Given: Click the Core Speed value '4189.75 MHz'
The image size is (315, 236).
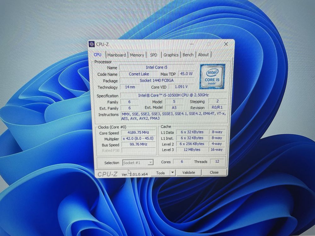Looking at the screenshot, I should [138, 132].
